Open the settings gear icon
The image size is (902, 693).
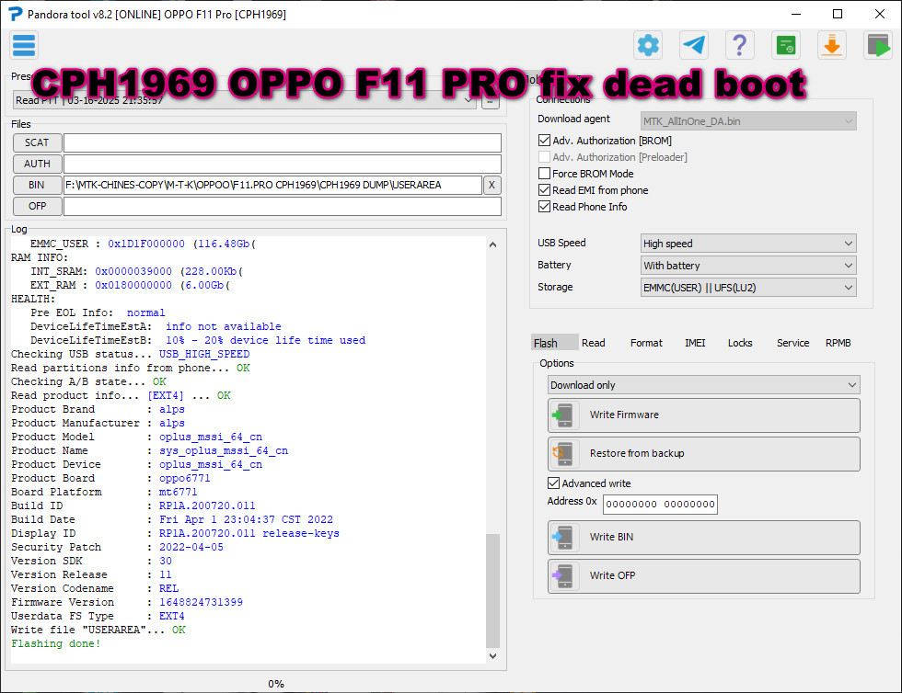[x=649, y=45]
